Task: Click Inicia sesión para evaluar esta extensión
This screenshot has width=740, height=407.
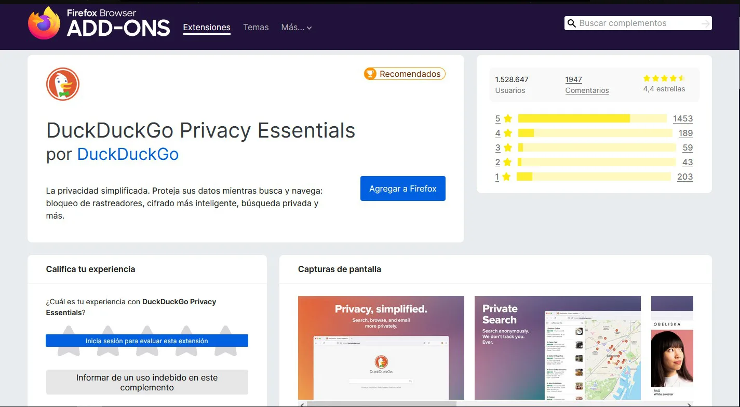Action: point(147,341)
